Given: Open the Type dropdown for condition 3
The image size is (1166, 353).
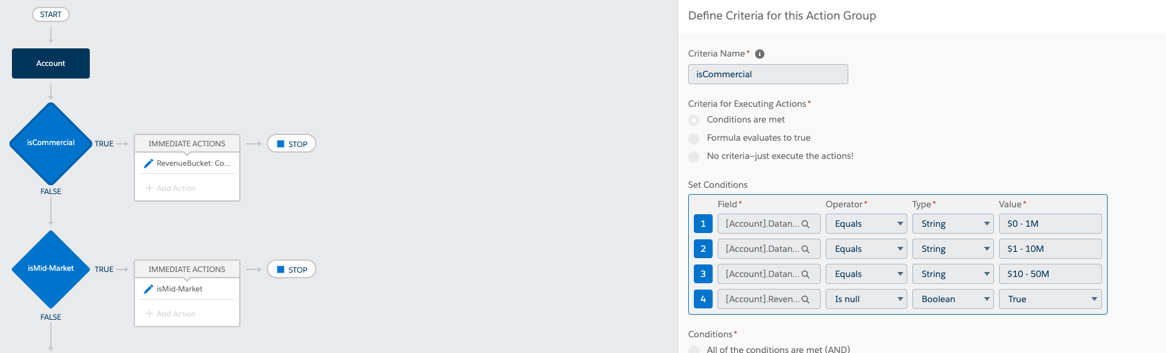Looking at the screenshot, I should [x=953, y=274].
